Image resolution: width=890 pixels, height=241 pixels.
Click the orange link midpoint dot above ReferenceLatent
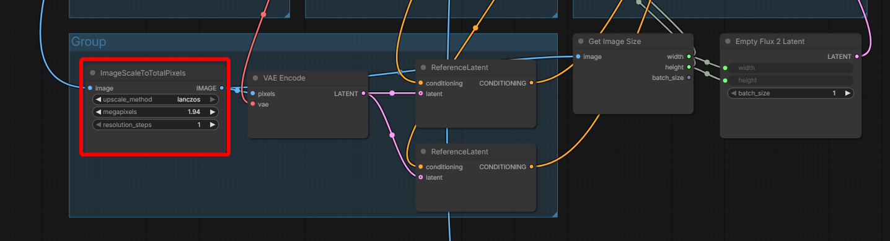[x=475, y=28]
